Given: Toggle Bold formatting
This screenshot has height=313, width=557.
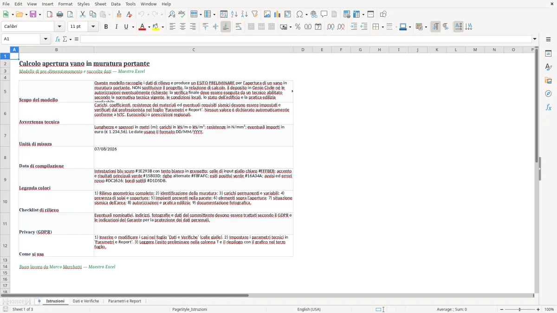Looking at the screenshot, I should point(106,27).
